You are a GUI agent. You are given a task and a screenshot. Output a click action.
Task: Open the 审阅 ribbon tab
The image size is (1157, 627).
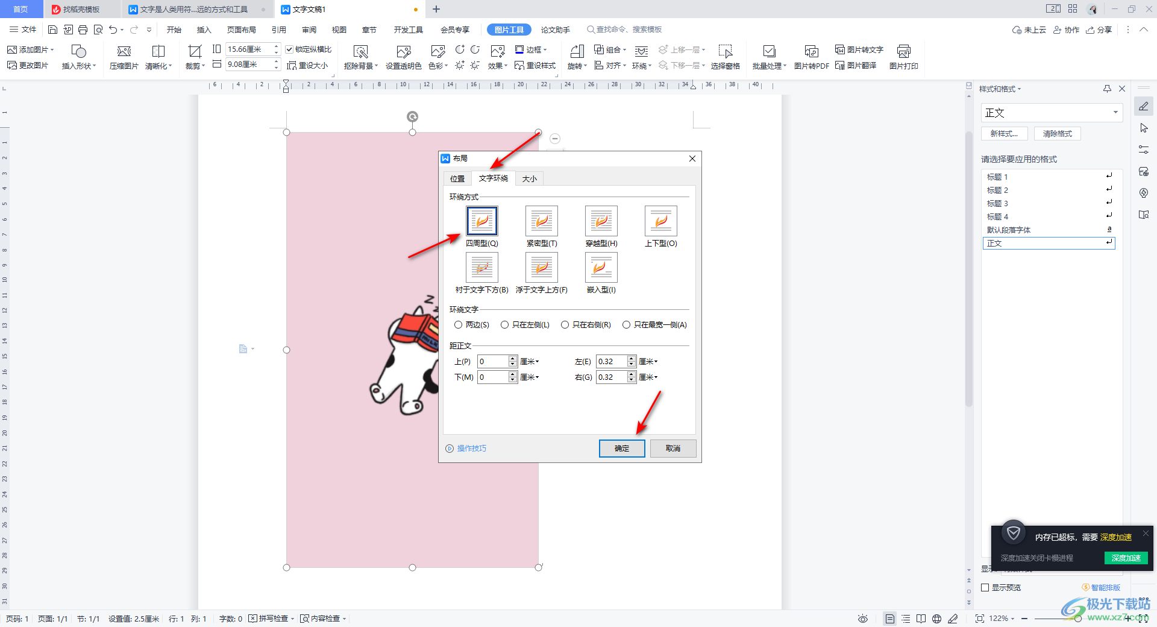[309, 30]
